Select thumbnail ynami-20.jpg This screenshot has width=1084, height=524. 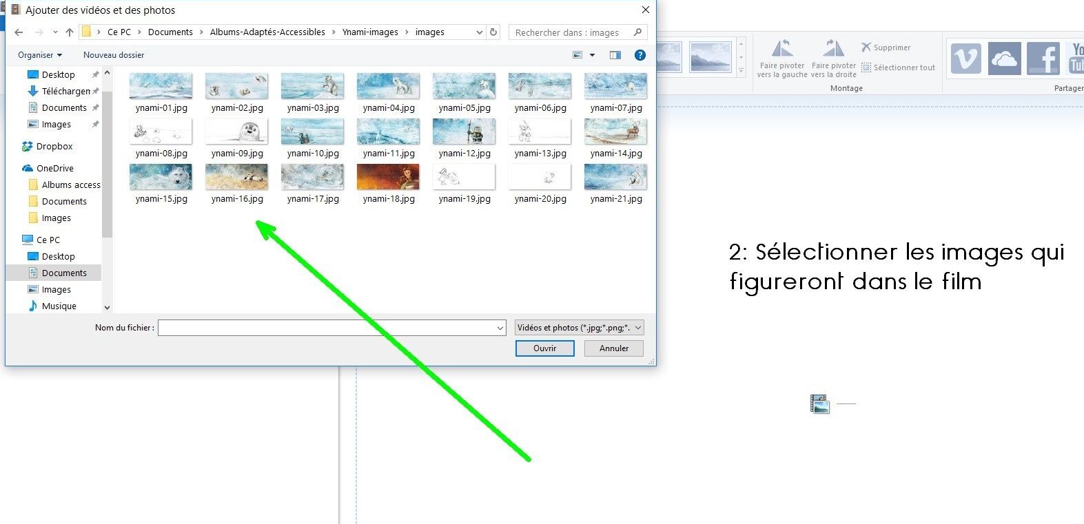pyautogui.click(x=540, y=178)
